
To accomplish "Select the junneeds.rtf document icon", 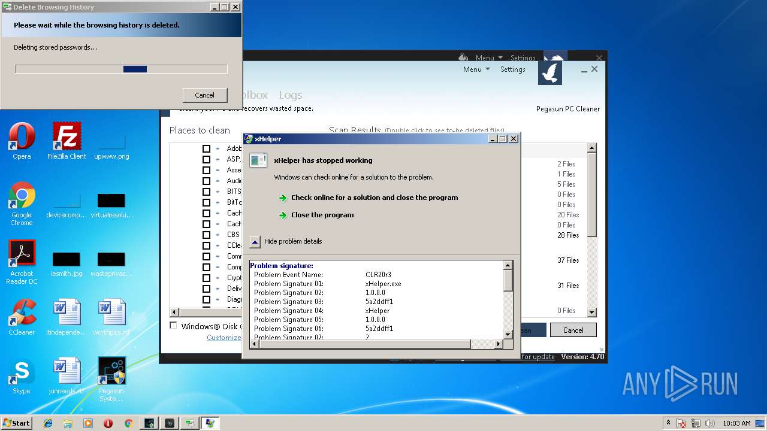I will click(x=67, y=376).
